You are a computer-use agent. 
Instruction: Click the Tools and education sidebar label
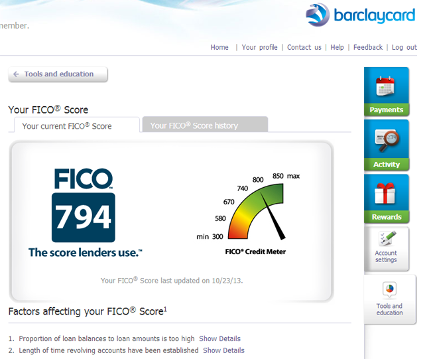tap(389, 309)
